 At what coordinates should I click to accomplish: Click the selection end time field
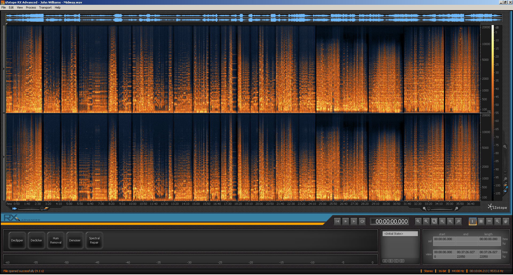(467, 239)
